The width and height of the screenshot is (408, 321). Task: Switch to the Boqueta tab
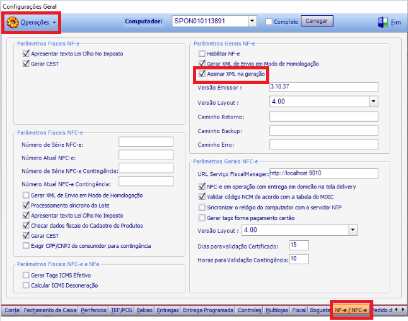point(320,310)
